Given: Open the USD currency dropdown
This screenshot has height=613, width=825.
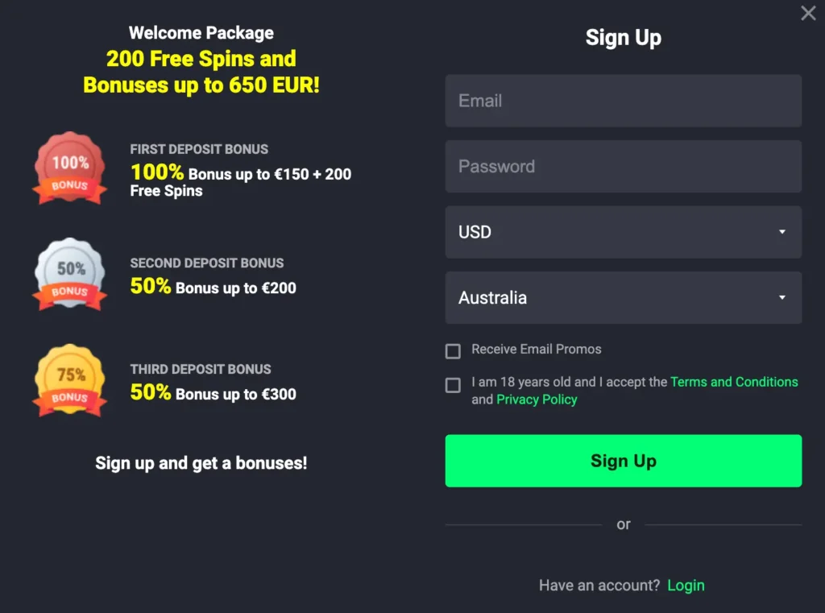Looking at the screenshot, I should 623,232.
